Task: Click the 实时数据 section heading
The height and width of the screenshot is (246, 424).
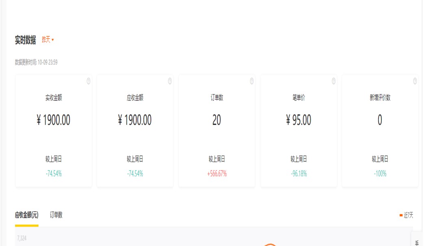Action: [x=25, y=40]
